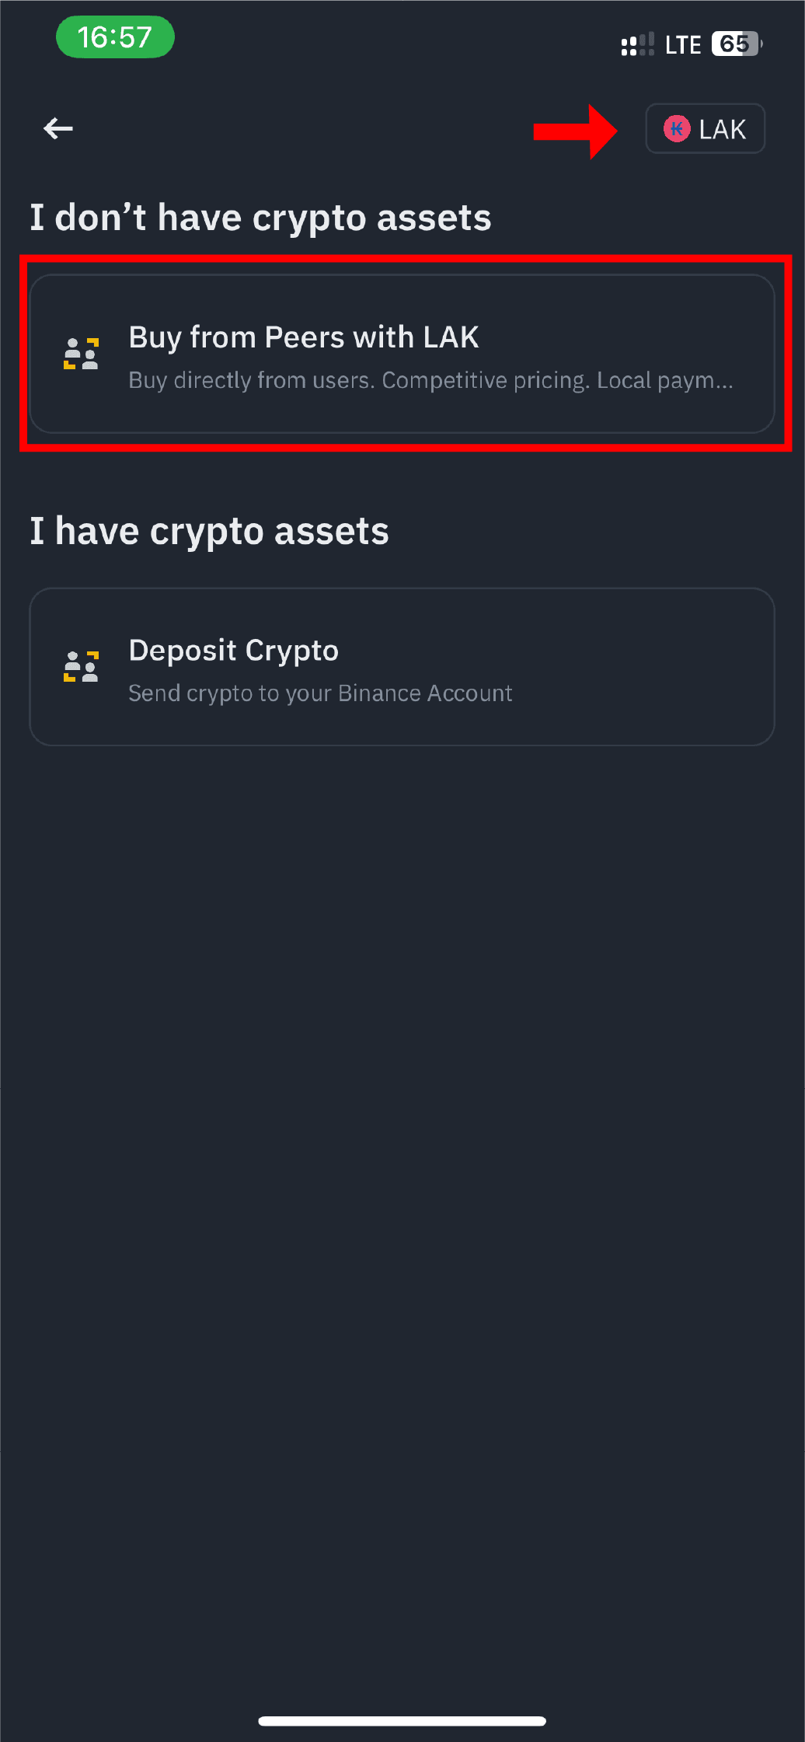The width and height of the screenshot is (805, 1742).
Task: Click the "I don't have crypto assets" heading
Action: [x=260, y=218]
